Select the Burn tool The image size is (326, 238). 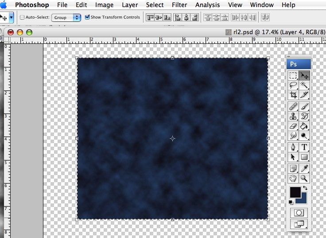pos(304,136)
